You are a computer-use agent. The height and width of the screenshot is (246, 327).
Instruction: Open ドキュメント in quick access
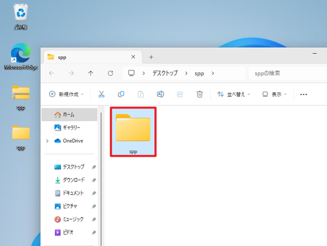click(69, 193)
